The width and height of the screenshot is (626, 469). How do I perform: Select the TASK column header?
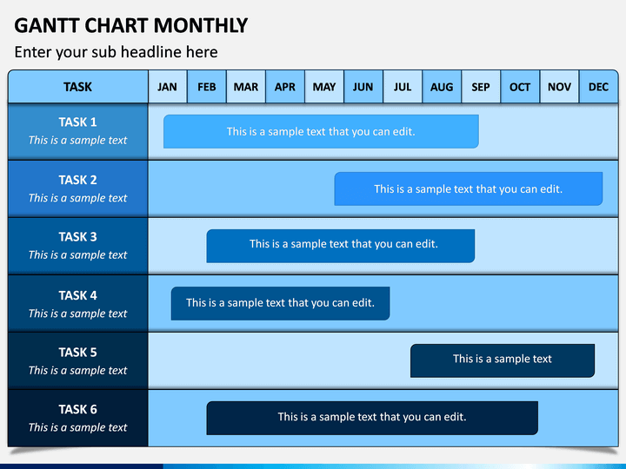click(78, 87)
